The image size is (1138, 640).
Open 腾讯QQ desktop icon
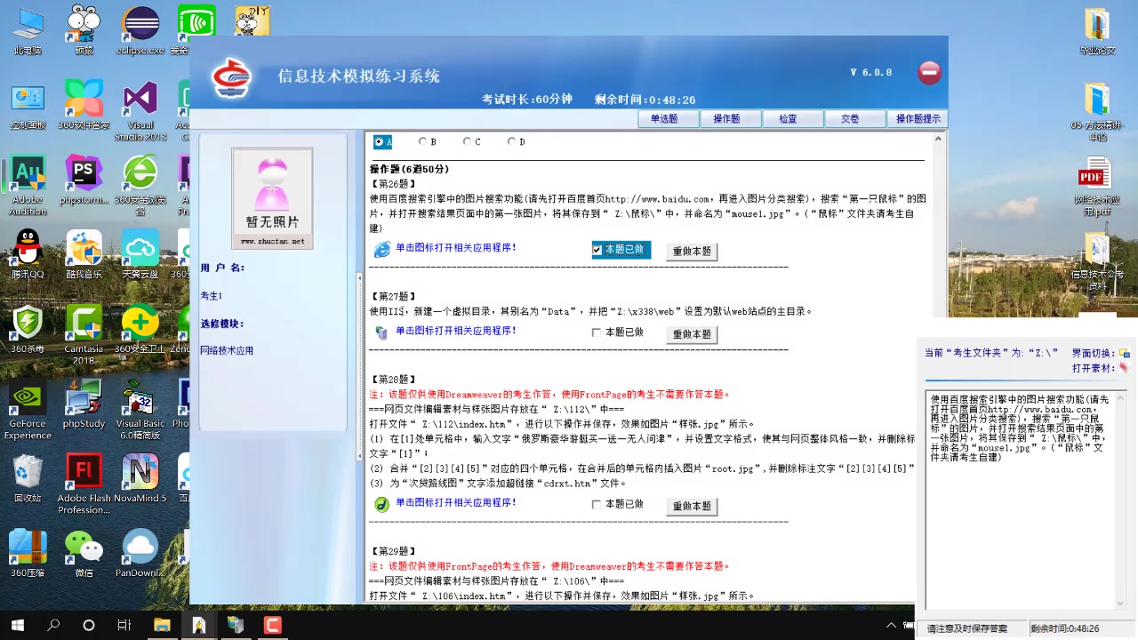(x=28, y=255)
